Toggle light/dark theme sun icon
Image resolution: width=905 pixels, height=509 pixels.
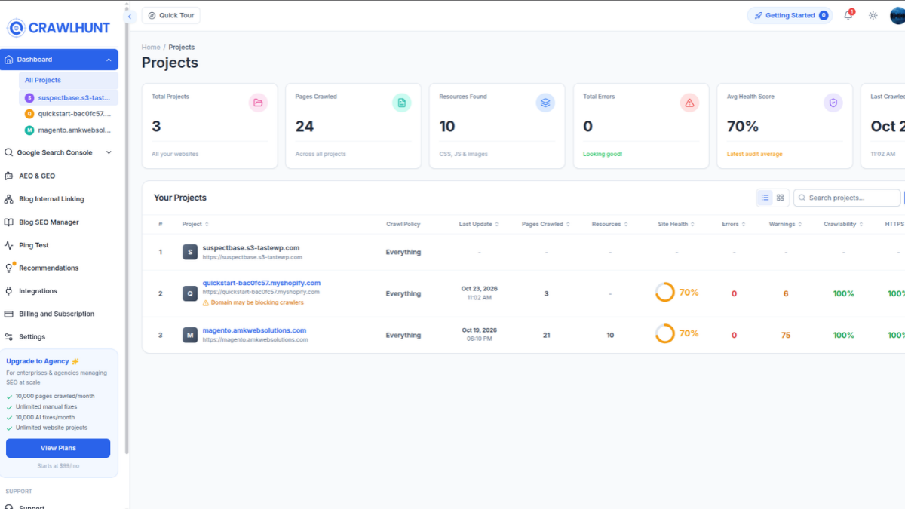click(x=873, y=15)
